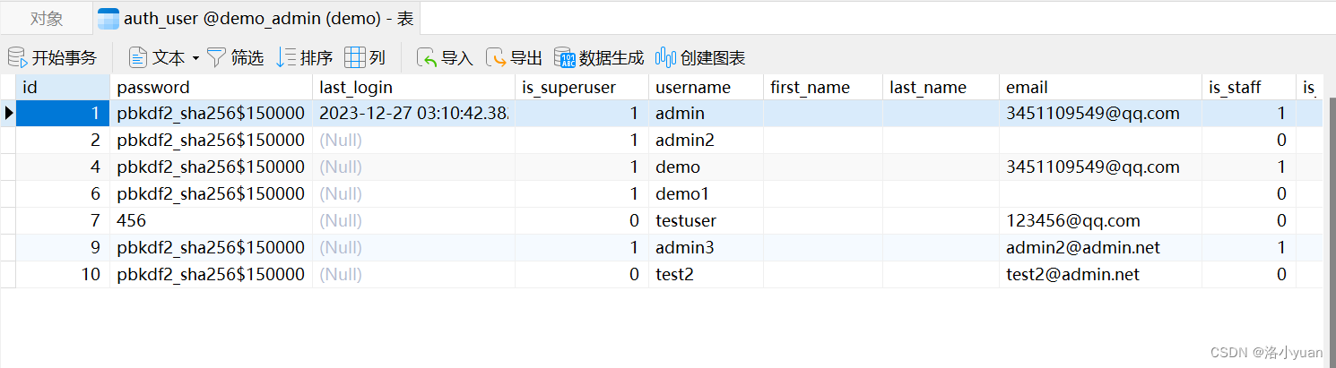
Task: Switch to the 对象 tab
Action: 47,18
